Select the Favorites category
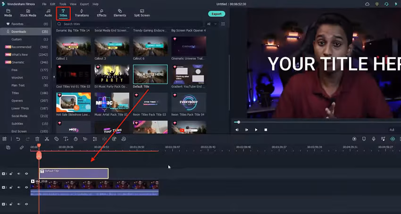401x214 pixels. pos(25,24)
